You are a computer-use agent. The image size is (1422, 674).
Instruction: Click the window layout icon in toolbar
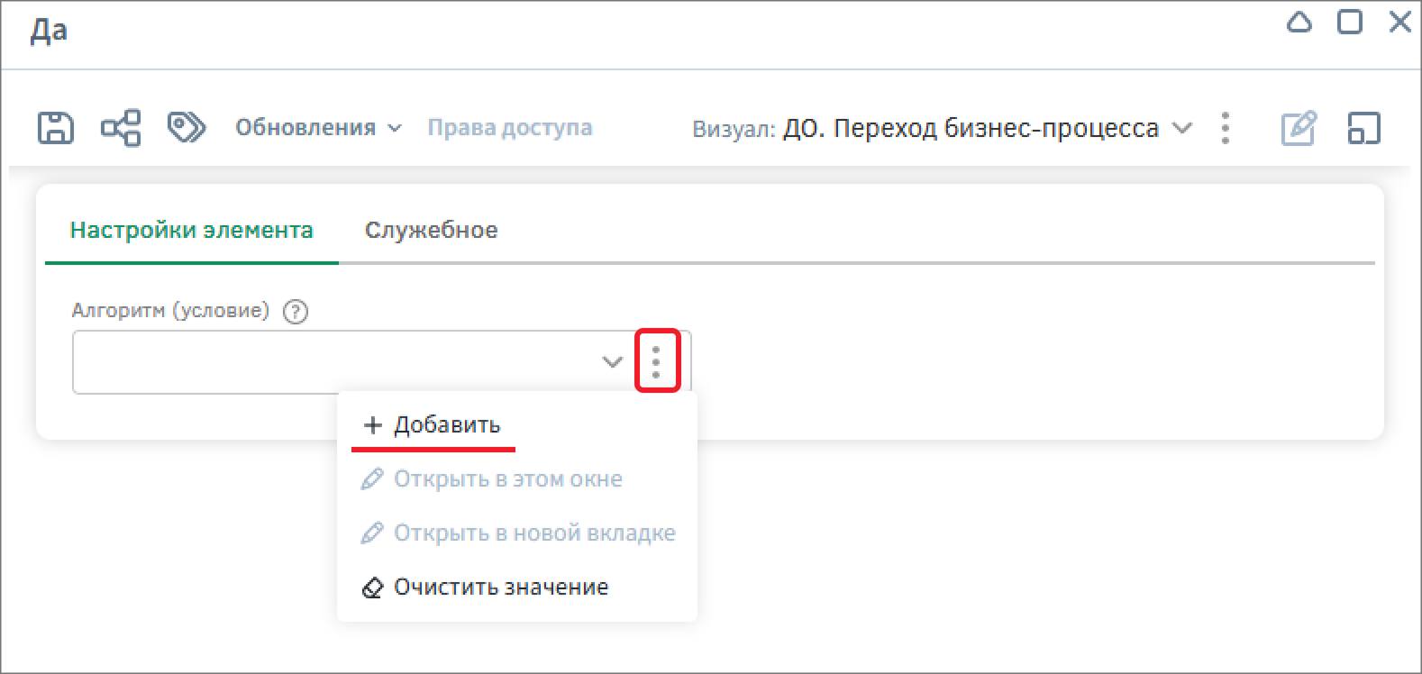1363,128
